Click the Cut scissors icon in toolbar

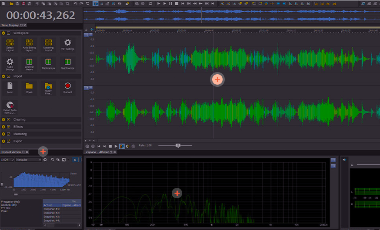[37, 3]
